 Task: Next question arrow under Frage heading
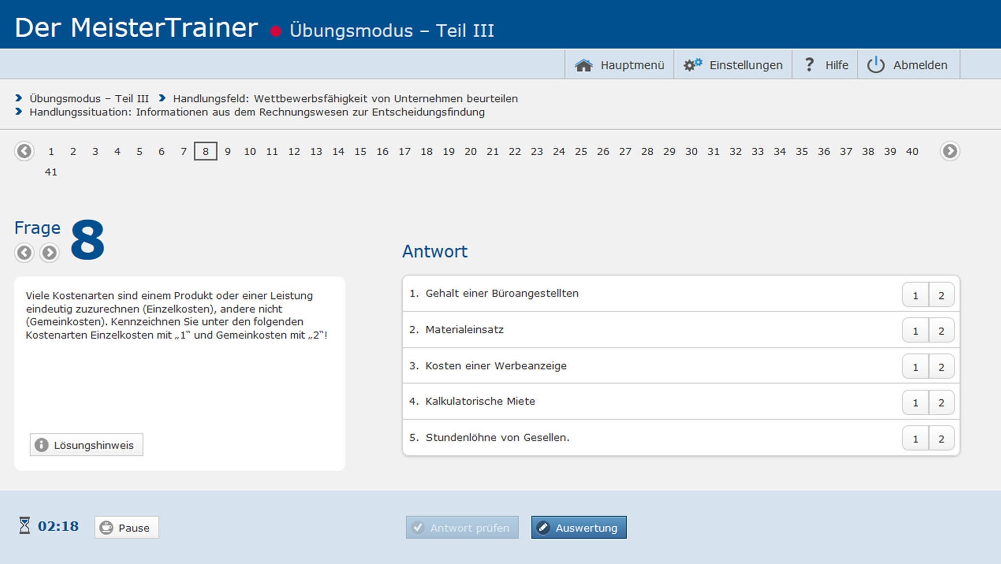point(49,253)
